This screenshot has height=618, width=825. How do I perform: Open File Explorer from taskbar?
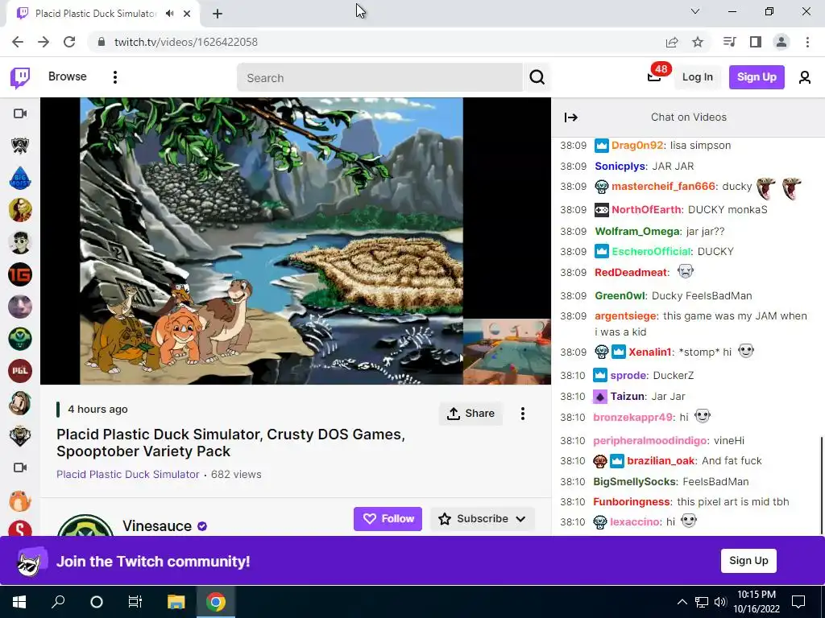(176, 601)
